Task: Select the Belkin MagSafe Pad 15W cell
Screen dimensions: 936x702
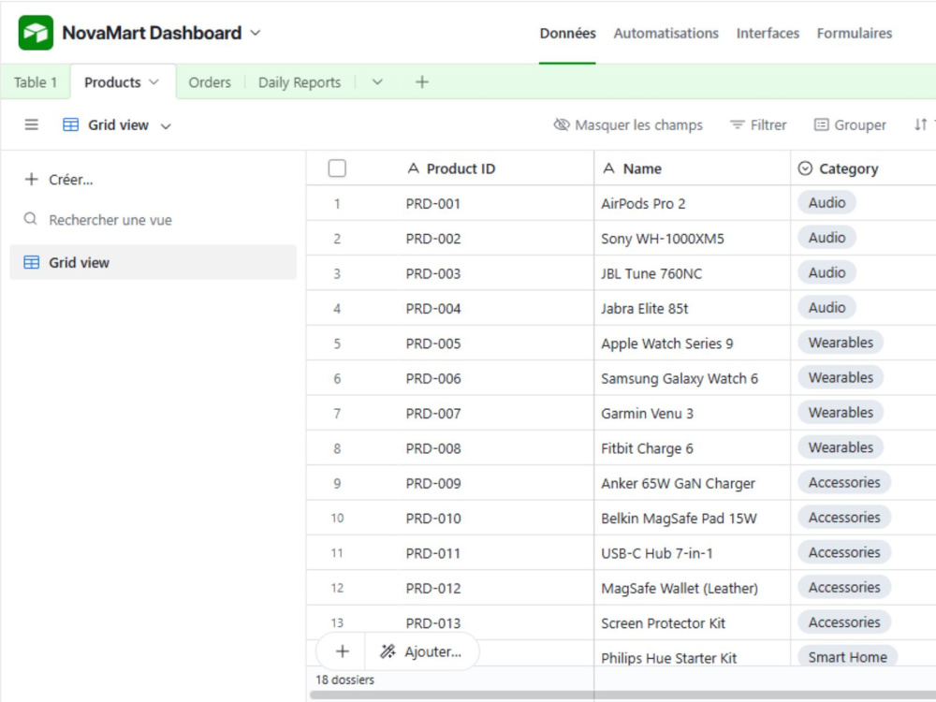Action: [693, 519]
